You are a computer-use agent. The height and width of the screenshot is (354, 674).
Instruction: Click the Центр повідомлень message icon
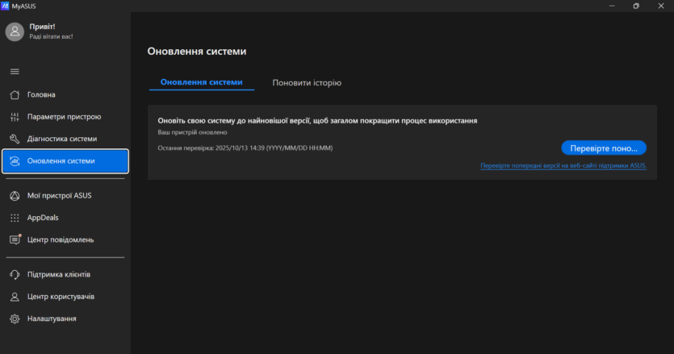point(15,239)
